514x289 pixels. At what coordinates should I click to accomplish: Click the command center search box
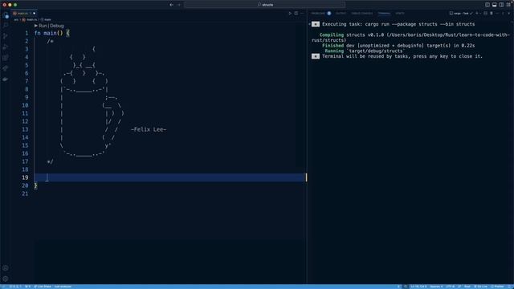tap(265, 5)
